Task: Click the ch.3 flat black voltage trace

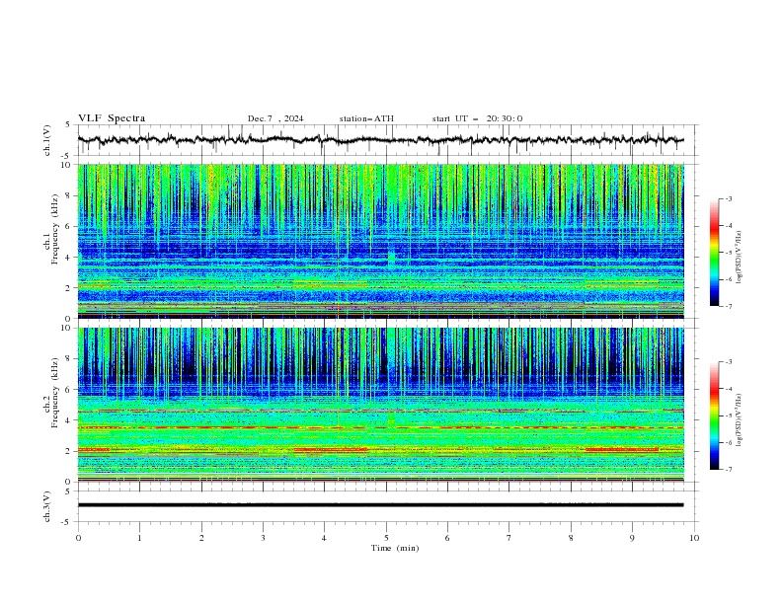Action: click(x=380, y=505)
